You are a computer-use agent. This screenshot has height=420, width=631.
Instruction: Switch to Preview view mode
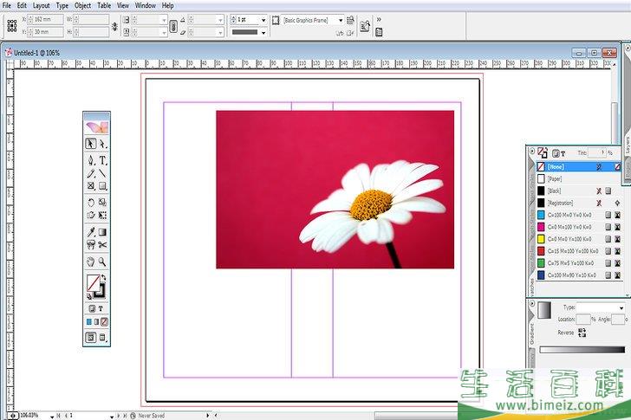point(102,337)
